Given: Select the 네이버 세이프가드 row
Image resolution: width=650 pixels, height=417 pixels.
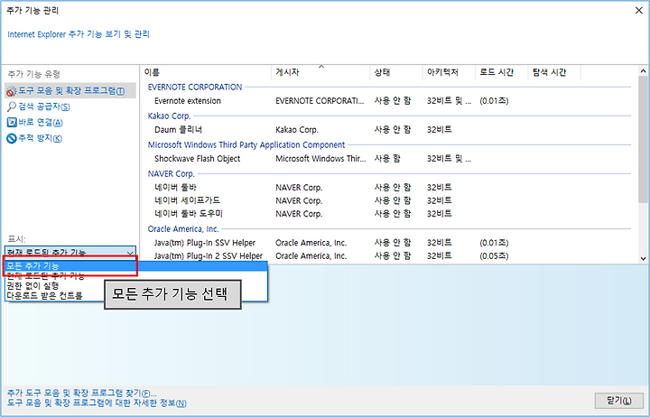Looking at the screenshot, I should 389,200.
